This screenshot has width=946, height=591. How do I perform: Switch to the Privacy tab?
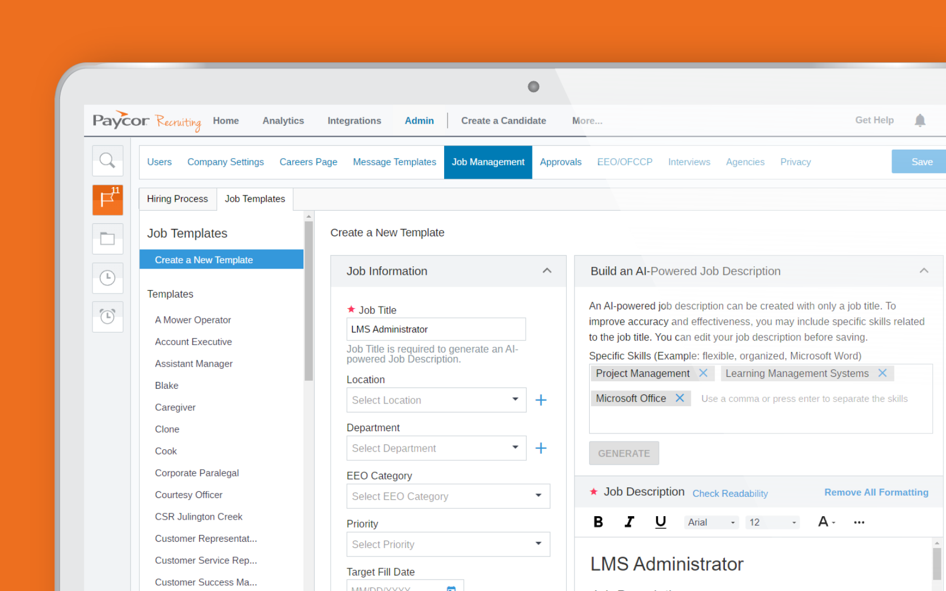[x=796, y=162]
